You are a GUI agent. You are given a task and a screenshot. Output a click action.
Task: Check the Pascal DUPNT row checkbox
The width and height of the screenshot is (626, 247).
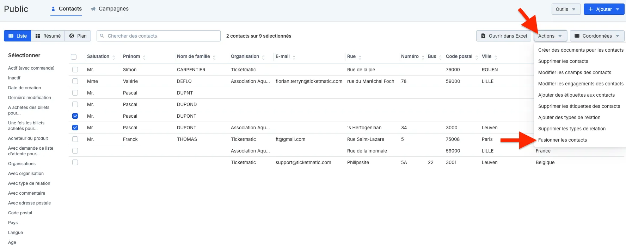[x=75, y=93]
